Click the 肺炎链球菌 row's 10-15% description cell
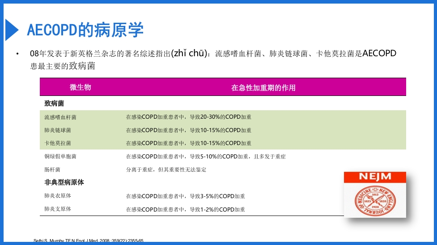 tap(188, 130)
